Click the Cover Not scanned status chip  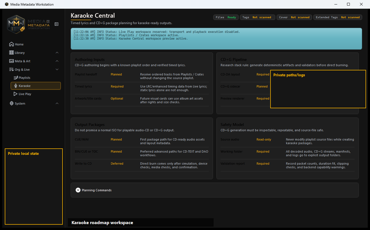(294, 17)
